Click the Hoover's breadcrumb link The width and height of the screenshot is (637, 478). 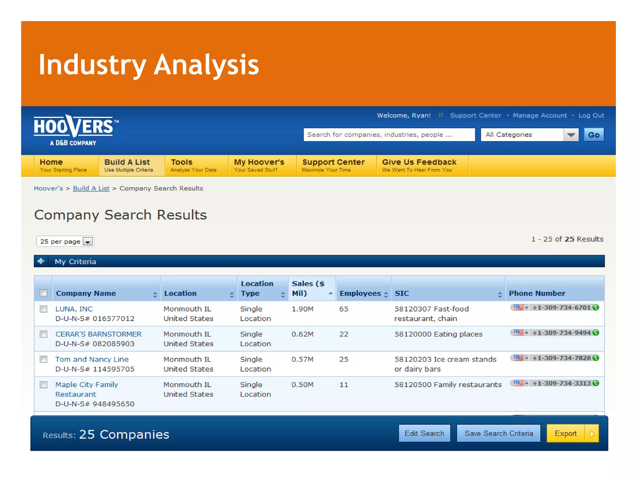(48, 188)
